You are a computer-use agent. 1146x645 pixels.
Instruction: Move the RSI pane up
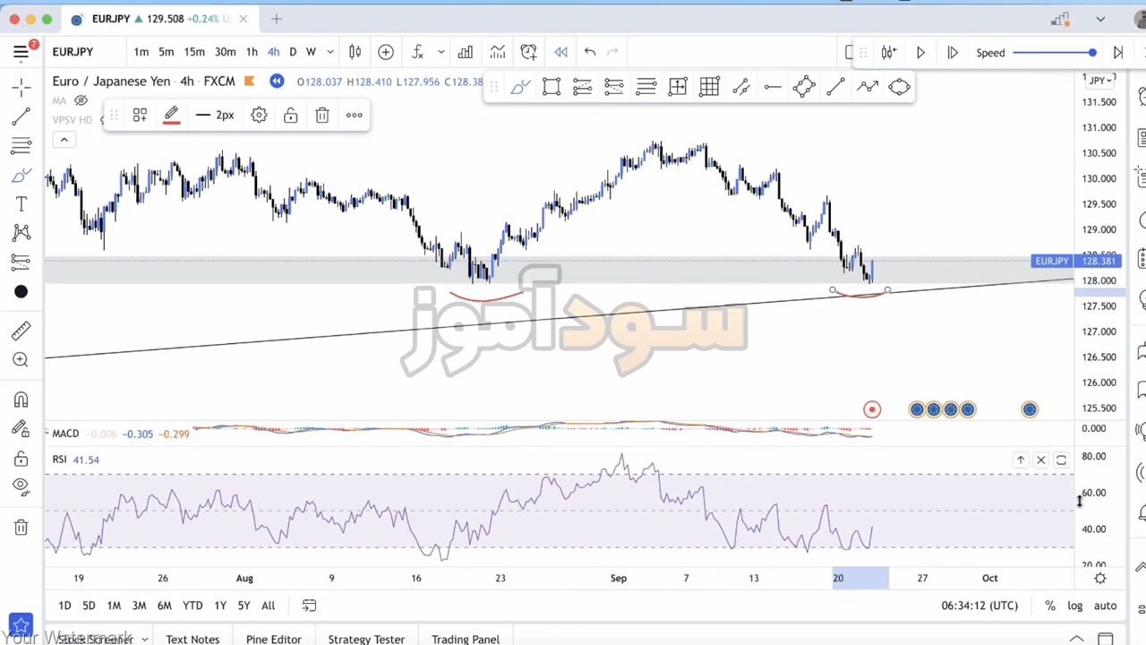(x=1021, y=460)
